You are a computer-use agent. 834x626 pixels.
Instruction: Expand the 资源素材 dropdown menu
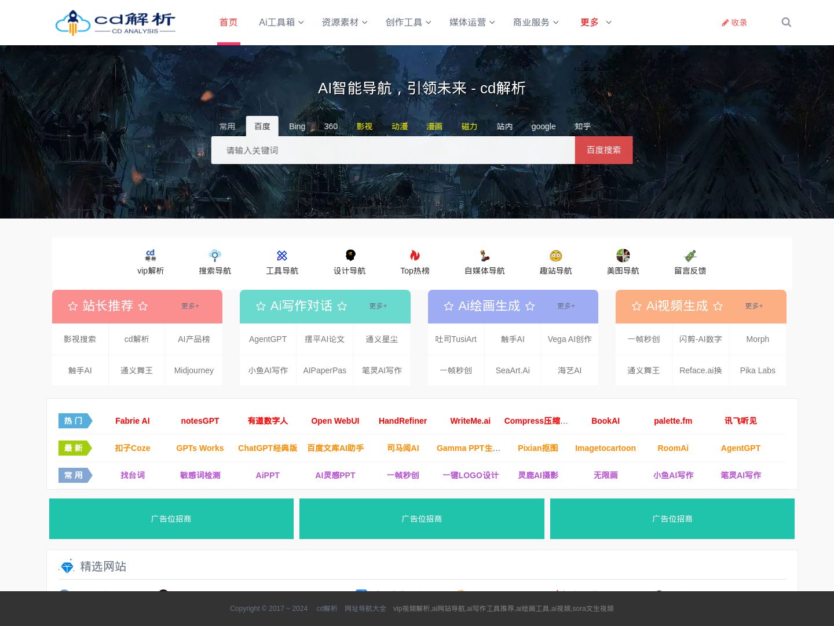pos(345,22)
